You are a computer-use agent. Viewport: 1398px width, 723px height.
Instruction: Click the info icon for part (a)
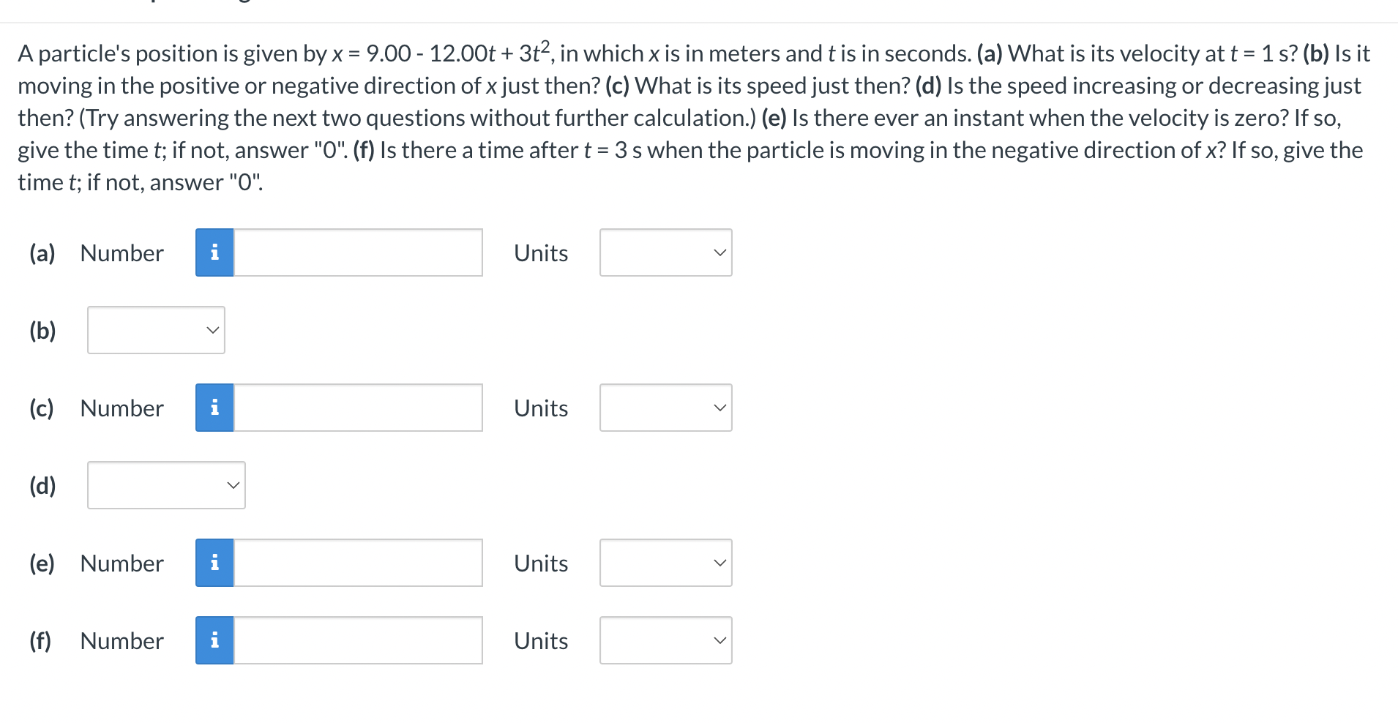(214, 252)
